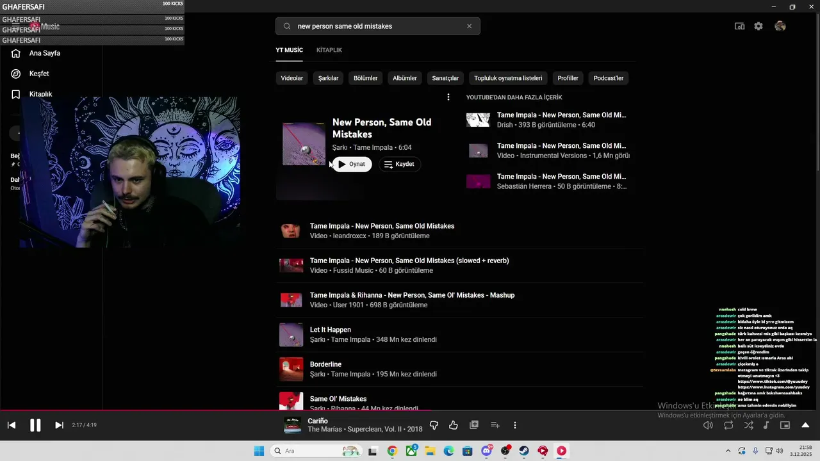
Task: Filter results by Şarkılar
Action: tap(329, 78)
